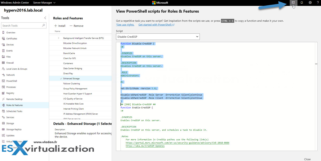
Task: Open the settings gear in the header
Action: 310,3
